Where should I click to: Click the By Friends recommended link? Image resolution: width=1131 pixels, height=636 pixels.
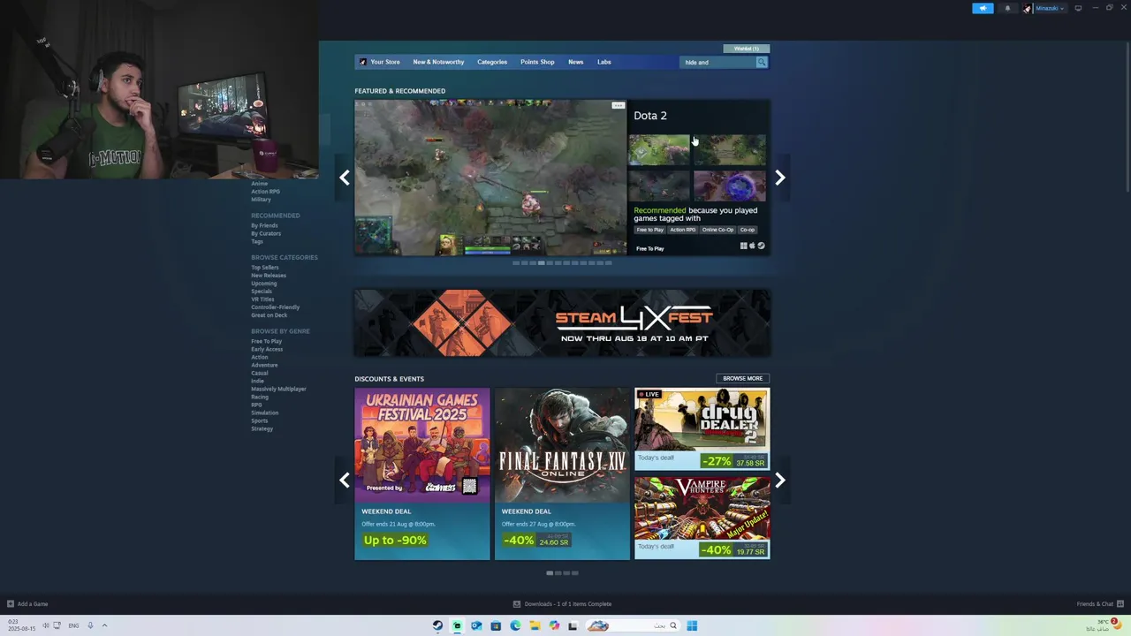pos(264,225)
